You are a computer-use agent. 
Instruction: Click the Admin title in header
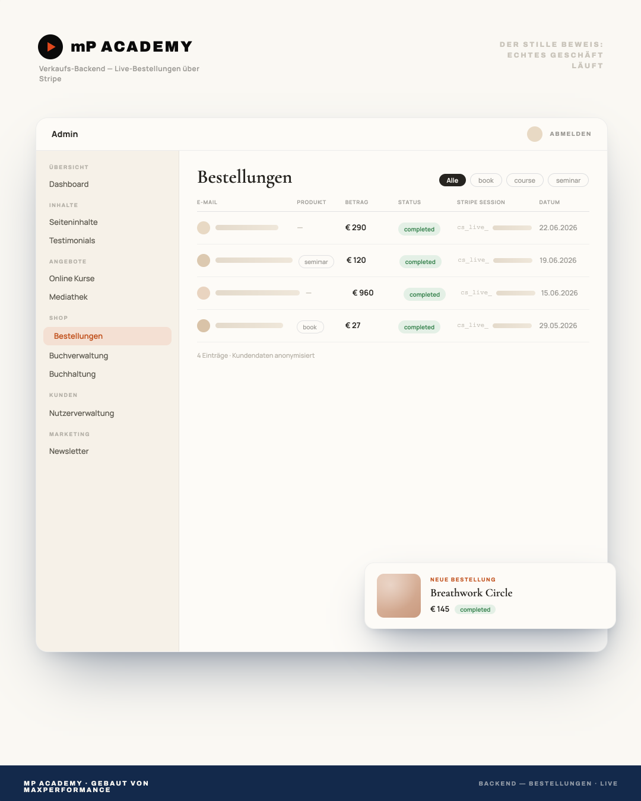65,134
